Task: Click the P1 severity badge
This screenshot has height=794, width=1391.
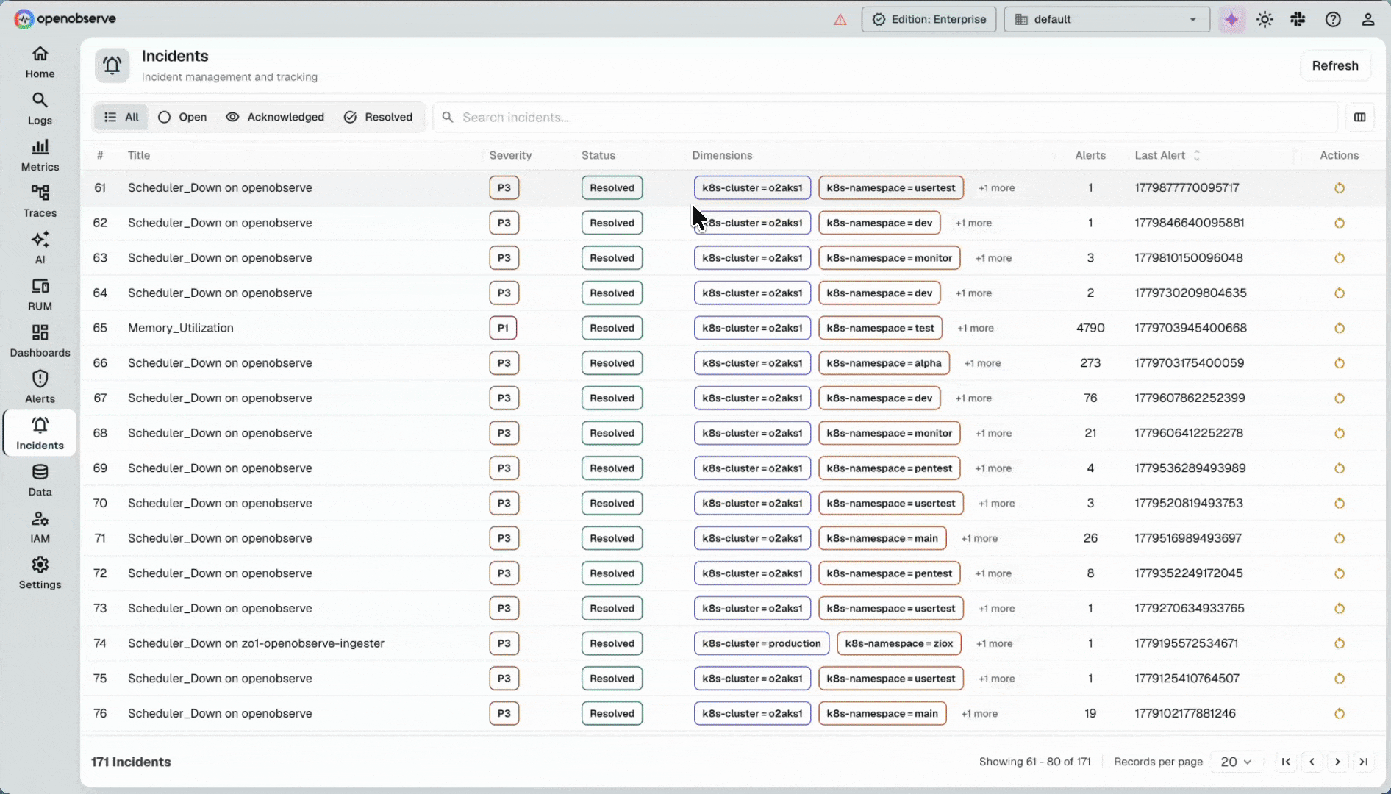Action: pos(503,328)
